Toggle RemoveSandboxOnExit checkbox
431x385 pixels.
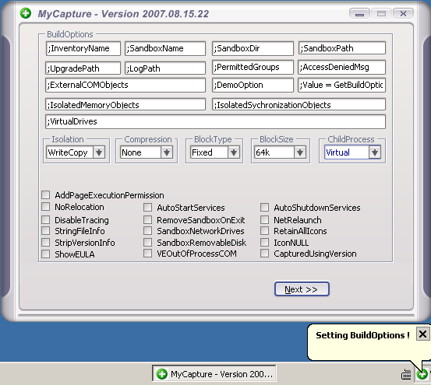click(147, 219)
